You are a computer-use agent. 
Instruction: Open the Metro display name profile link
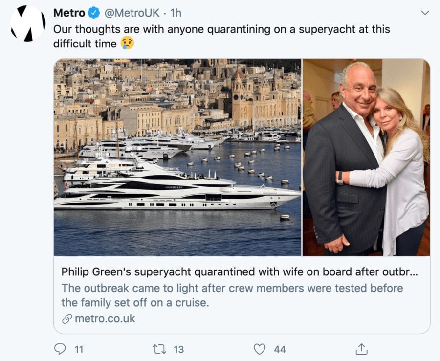point(69,13)
